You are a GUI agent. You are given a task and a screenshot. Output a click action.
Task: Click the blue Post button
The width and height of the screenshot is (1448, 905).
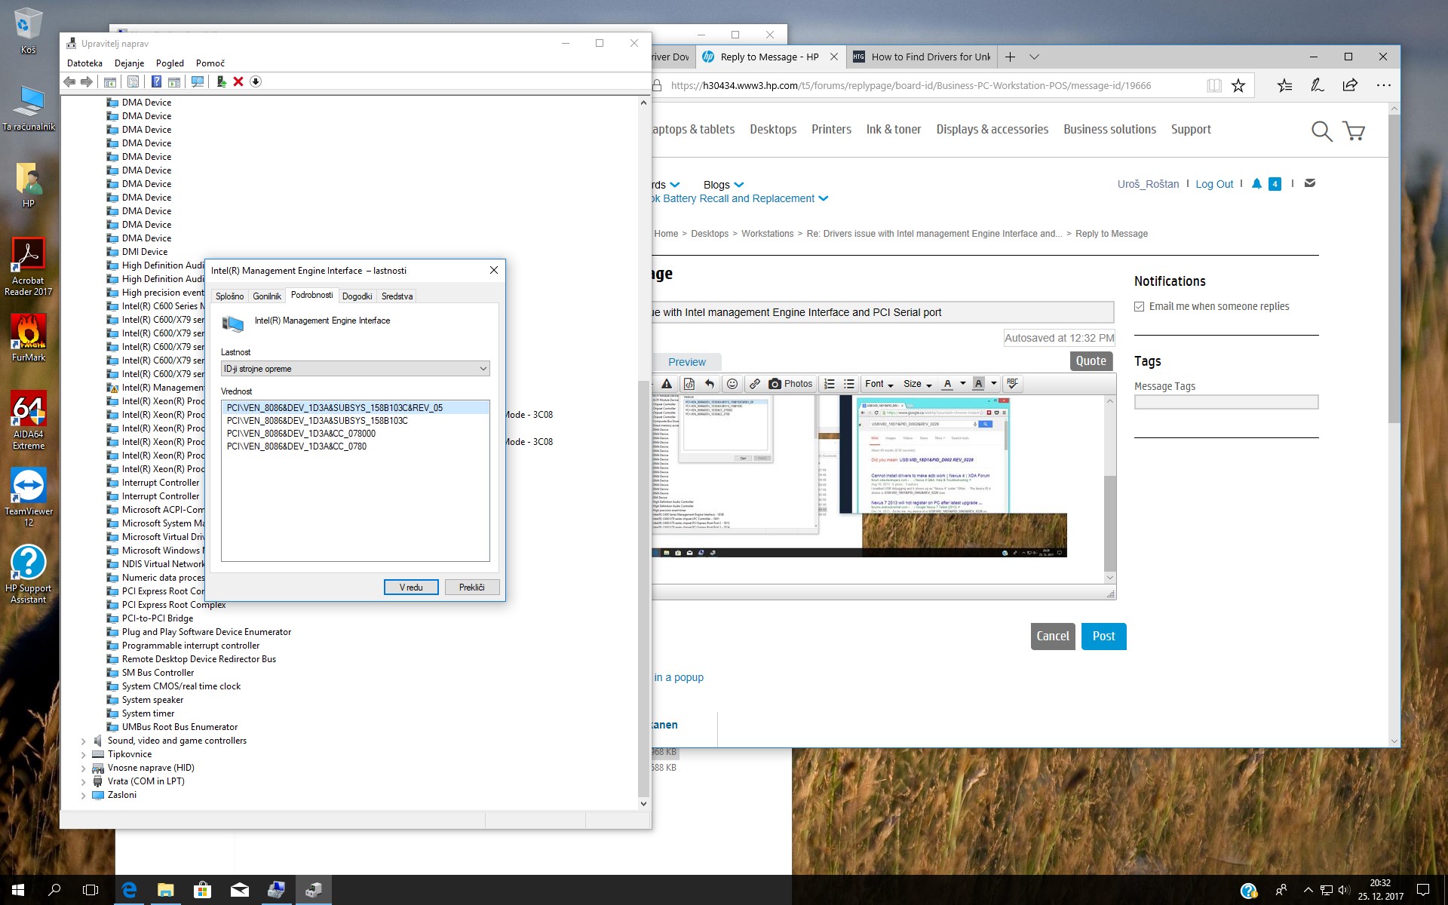pyautogui.click(x=1103, y=637)
